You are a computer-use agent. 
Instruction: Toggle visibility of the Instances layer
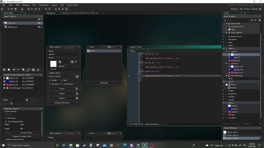pos(39,23)
